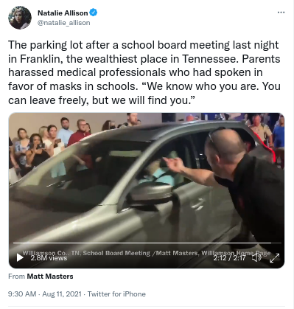Open the 9:30 AM tweet timestamp
This screenshot has width=294, height=309.
click(x=22, y=294)
